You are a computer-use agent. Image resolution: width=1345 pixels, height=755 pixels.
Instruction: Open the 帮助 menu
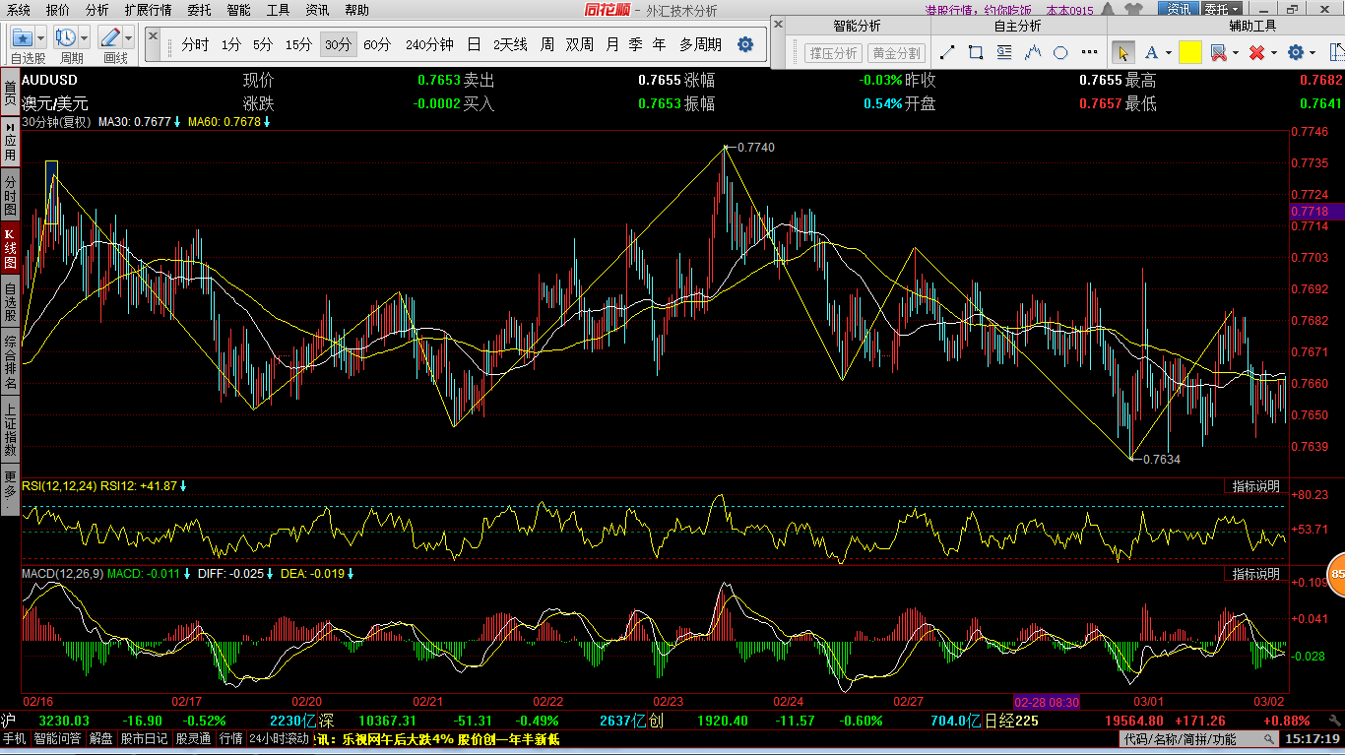[356, 10]
